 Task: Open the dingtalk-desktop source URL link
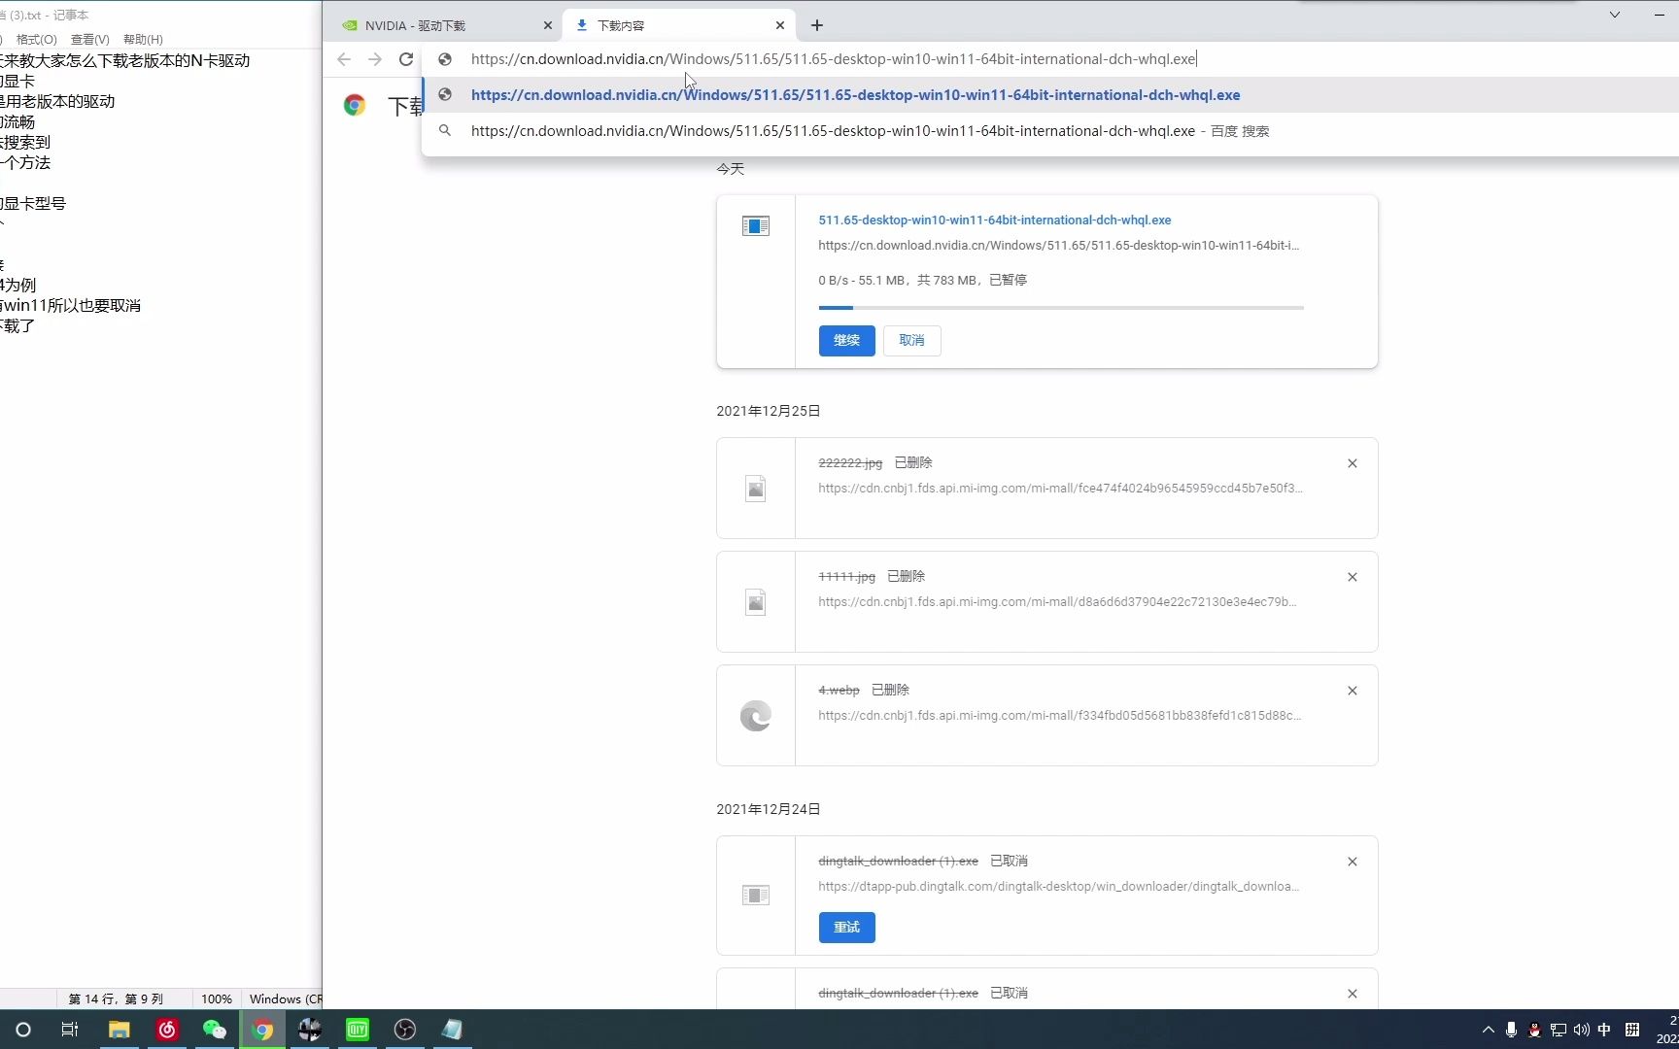click(1058, 887)
